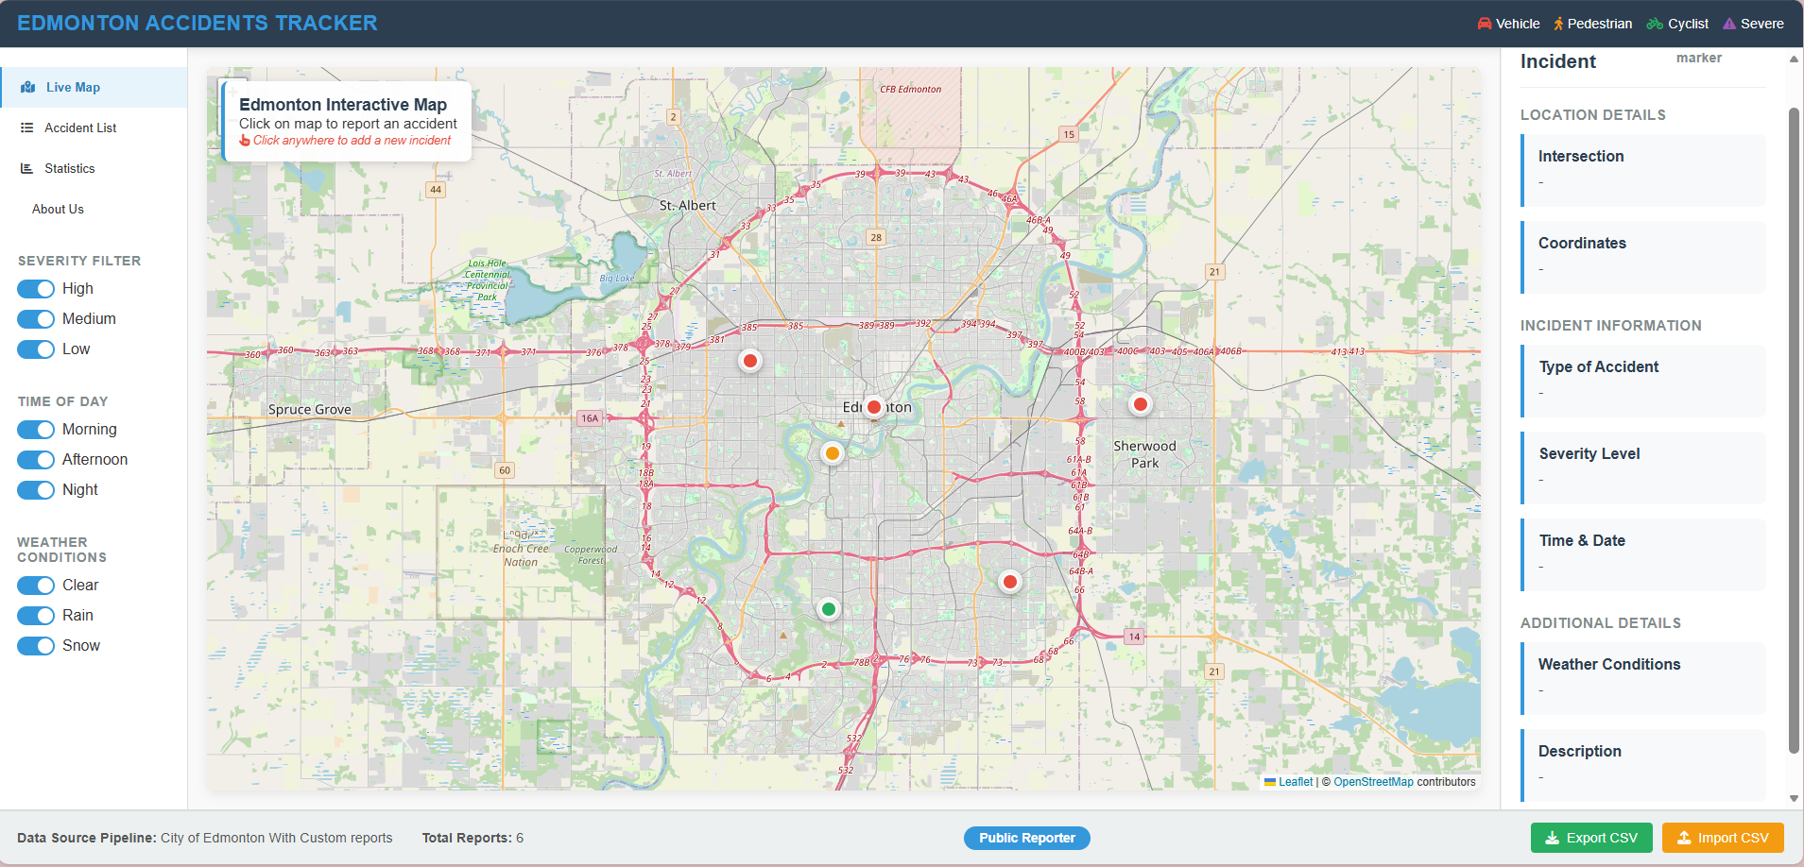Click the Type of Accident card

point(1643,381)
